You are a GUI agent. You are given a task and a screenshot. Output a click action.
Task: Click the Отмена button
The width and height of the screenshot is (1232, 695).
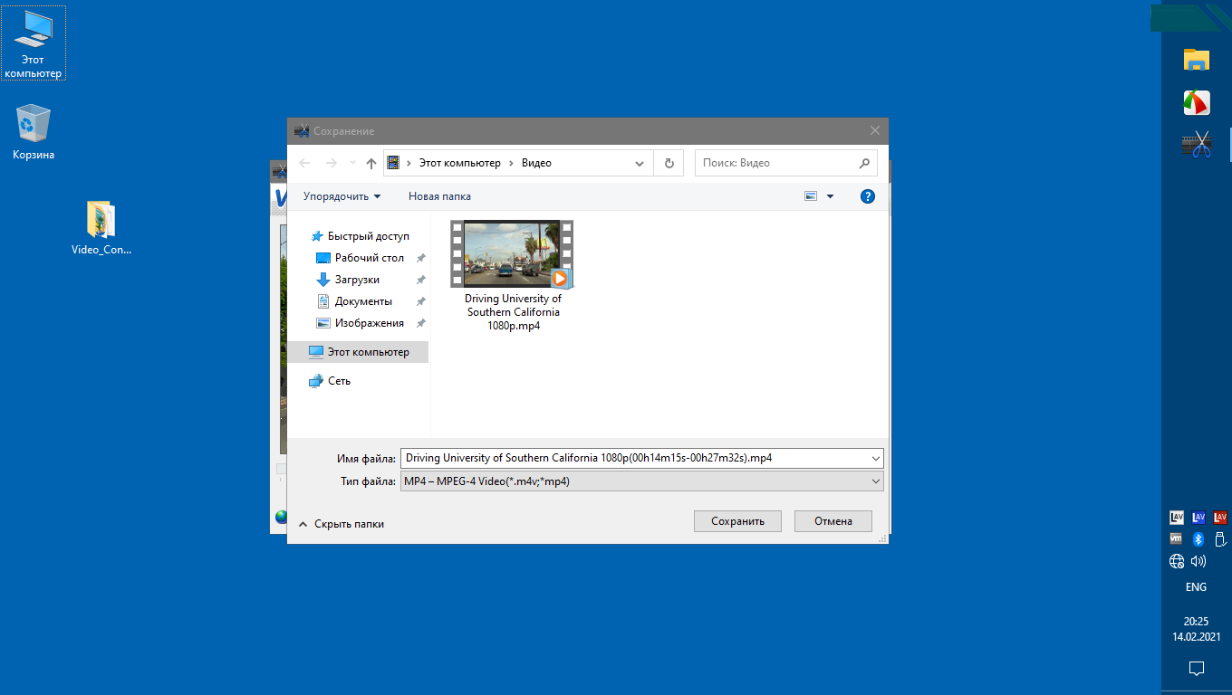tap(833, 521)
